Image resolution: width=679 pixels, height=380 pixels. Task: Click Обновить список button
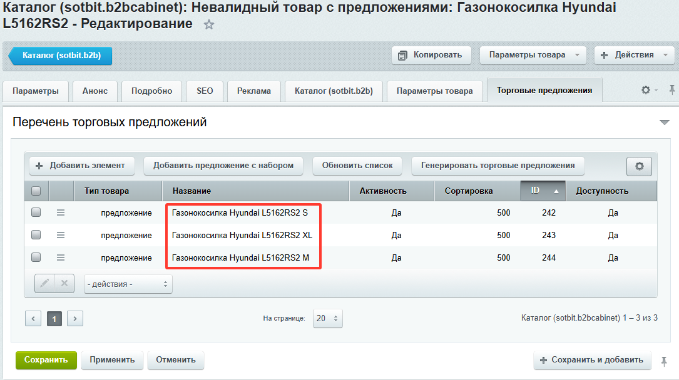(x=357, y=166)
